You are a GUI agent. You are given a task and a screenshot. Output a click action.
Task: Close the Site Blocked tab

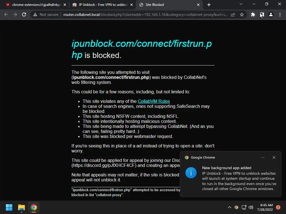(198, 5)
